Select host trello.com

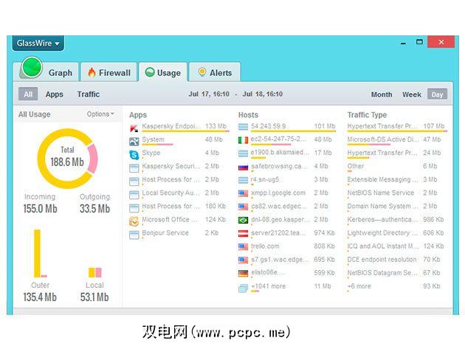tap(287, 246)
